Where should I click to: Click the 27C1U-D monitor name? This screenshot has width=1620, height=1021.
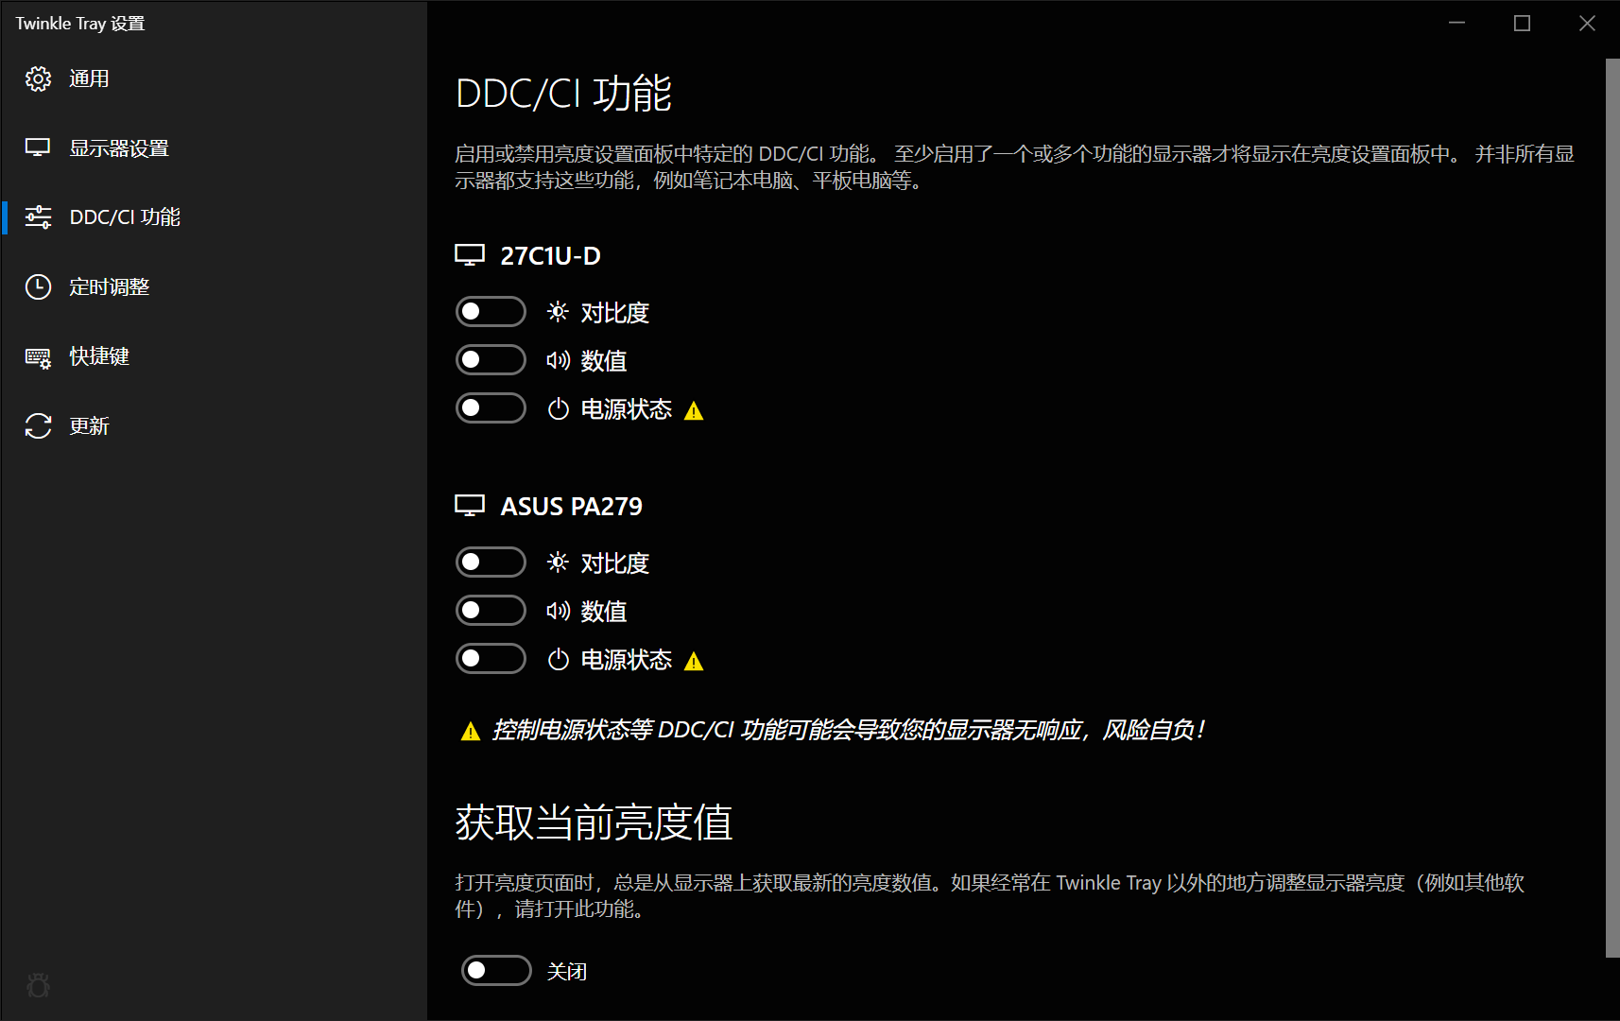(550, 255)
